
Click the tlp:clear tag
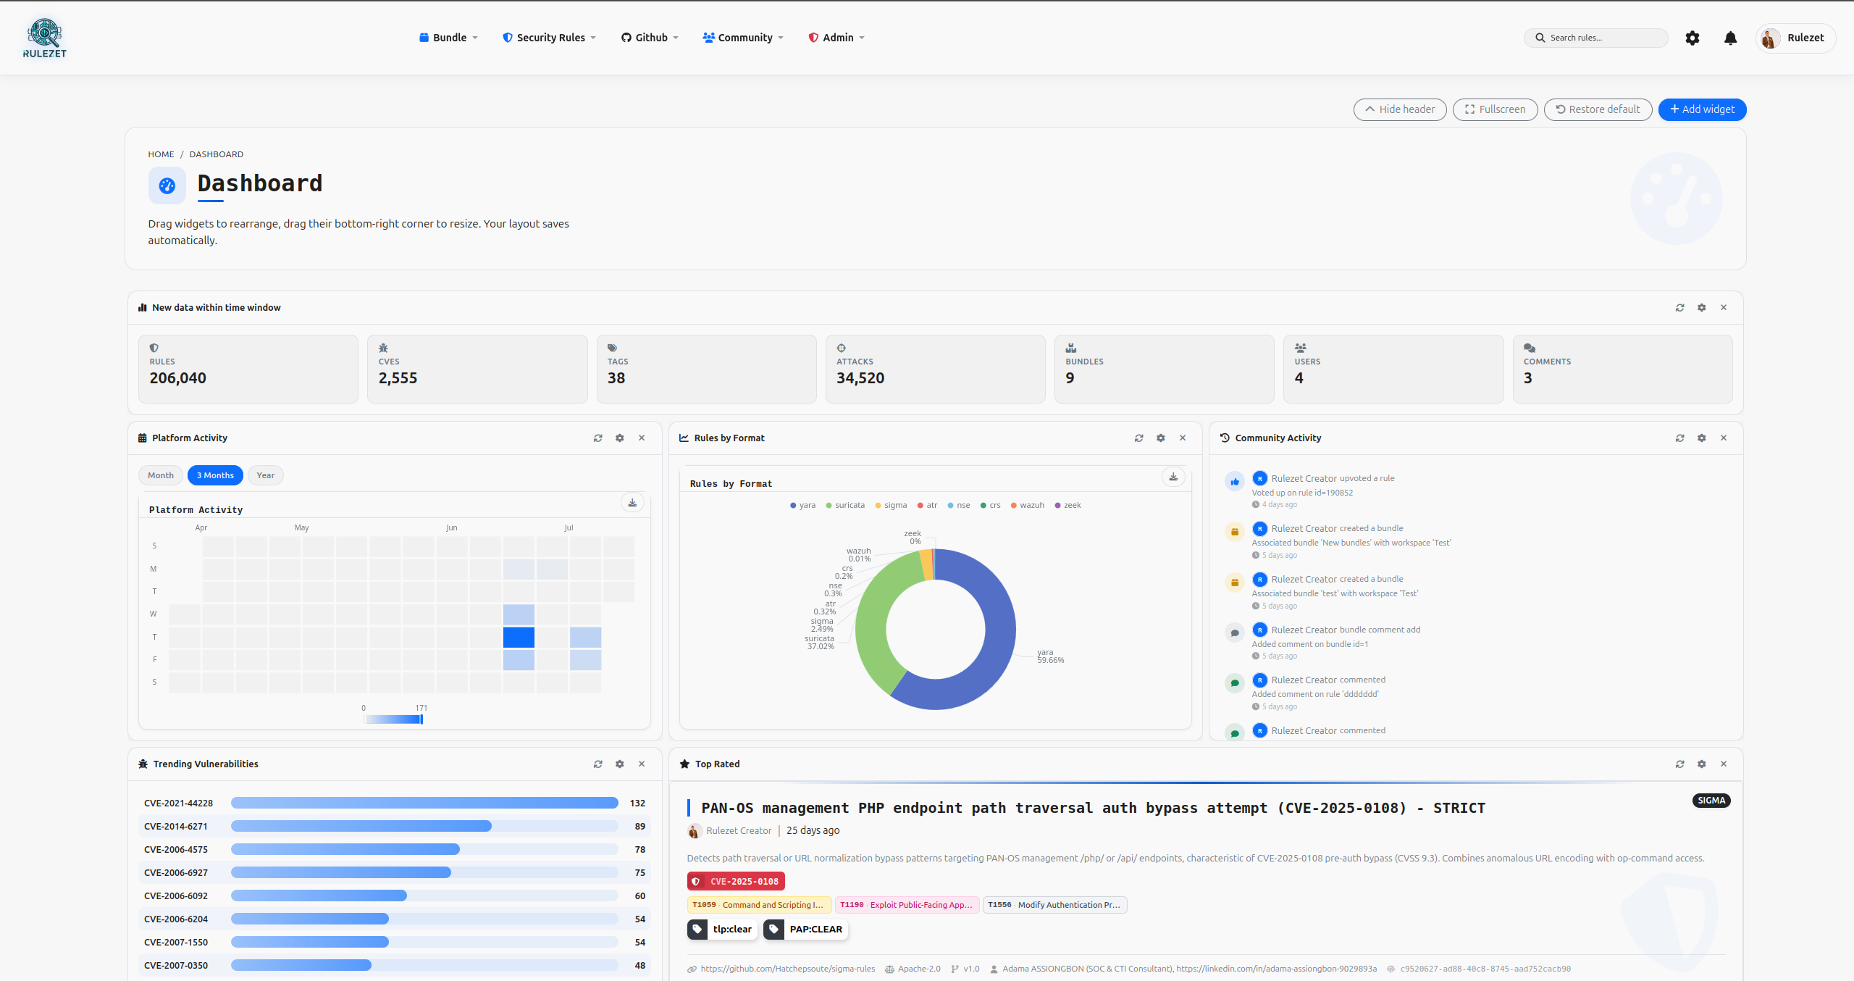[722, 930]
